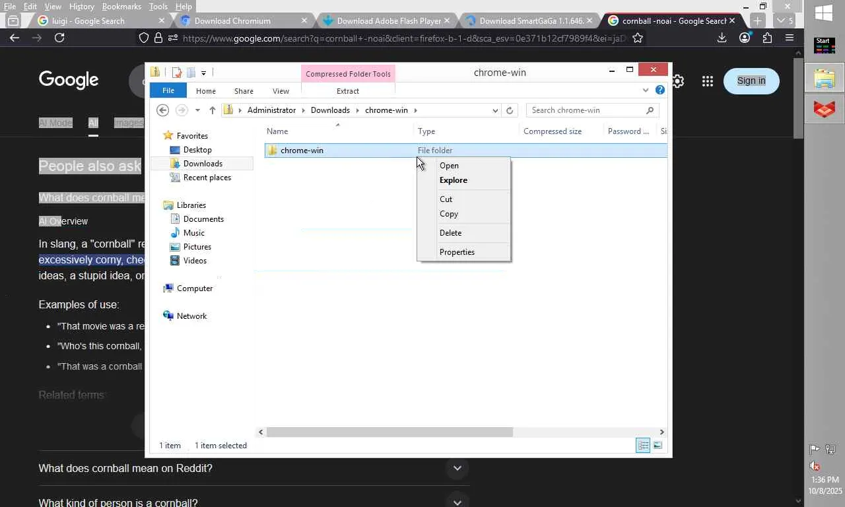Choose Cut in the context menu
This screenshot has height=507, width=845.
463,199
